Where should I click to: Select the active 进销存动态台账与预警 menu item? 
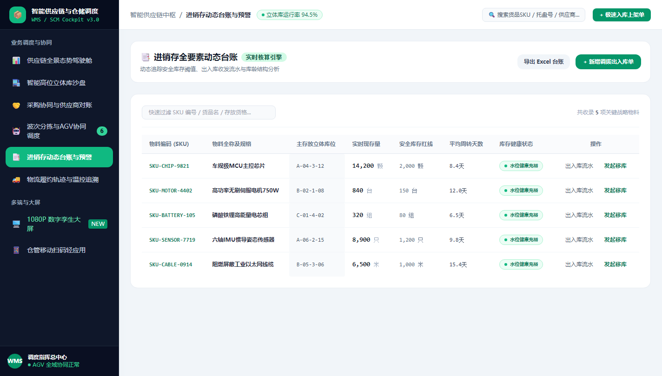point(59,157)
